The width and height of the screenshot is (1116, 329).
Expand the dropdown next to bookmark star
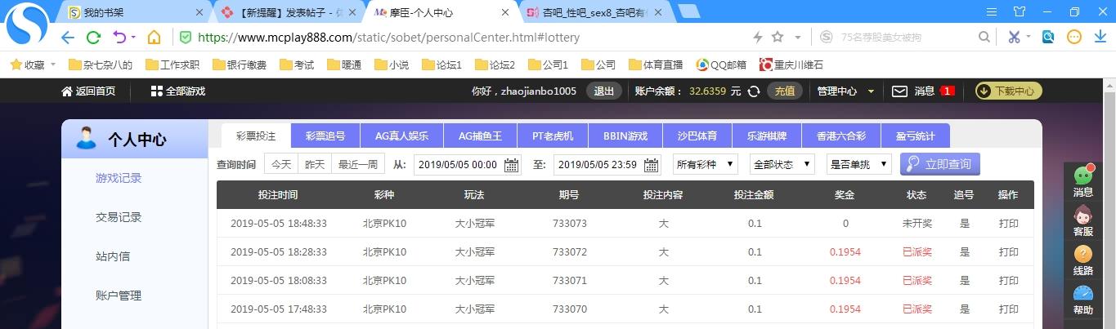pos(798,38)
